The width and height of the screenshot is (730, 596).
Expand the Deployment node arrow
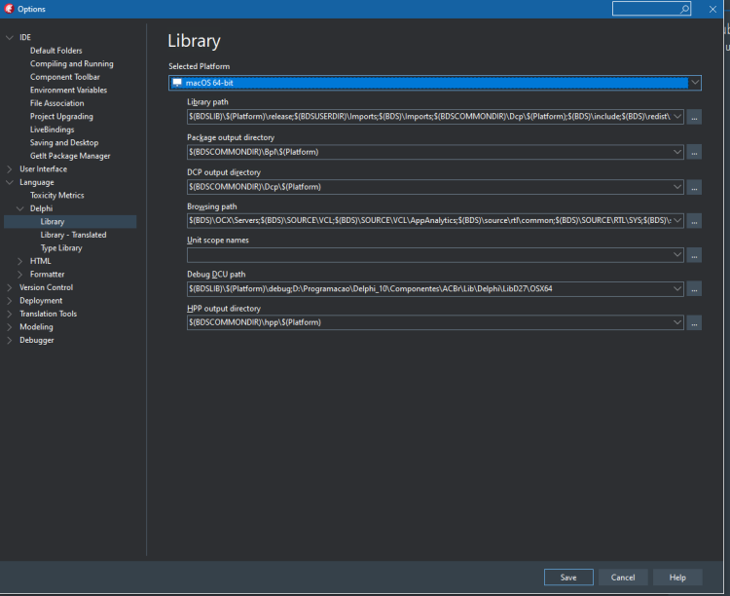(10, 301)
